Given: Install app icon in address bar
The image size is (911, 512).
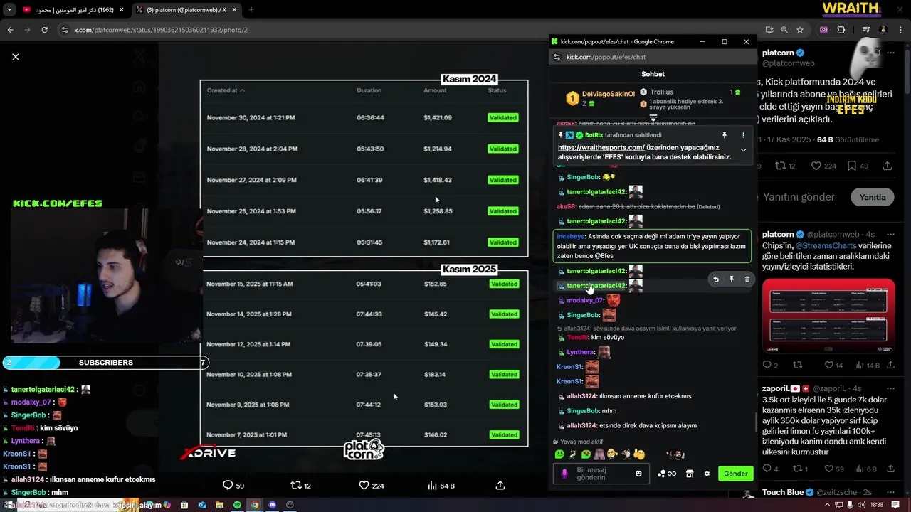Looking at the screenshot, I should 769,30.
